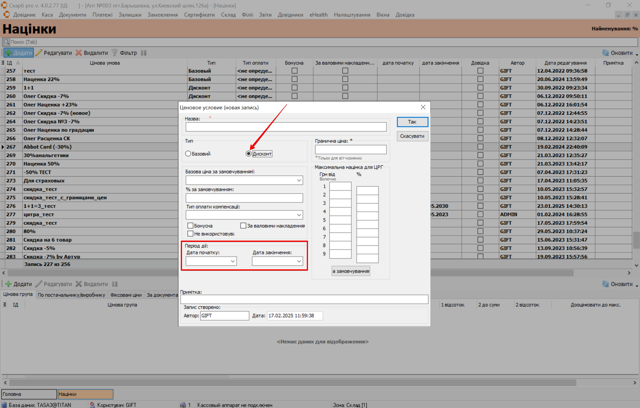Screen dimensions: 640x408
Task: Click the column layout icon next to Фільтр
Action: click(144, 53)
